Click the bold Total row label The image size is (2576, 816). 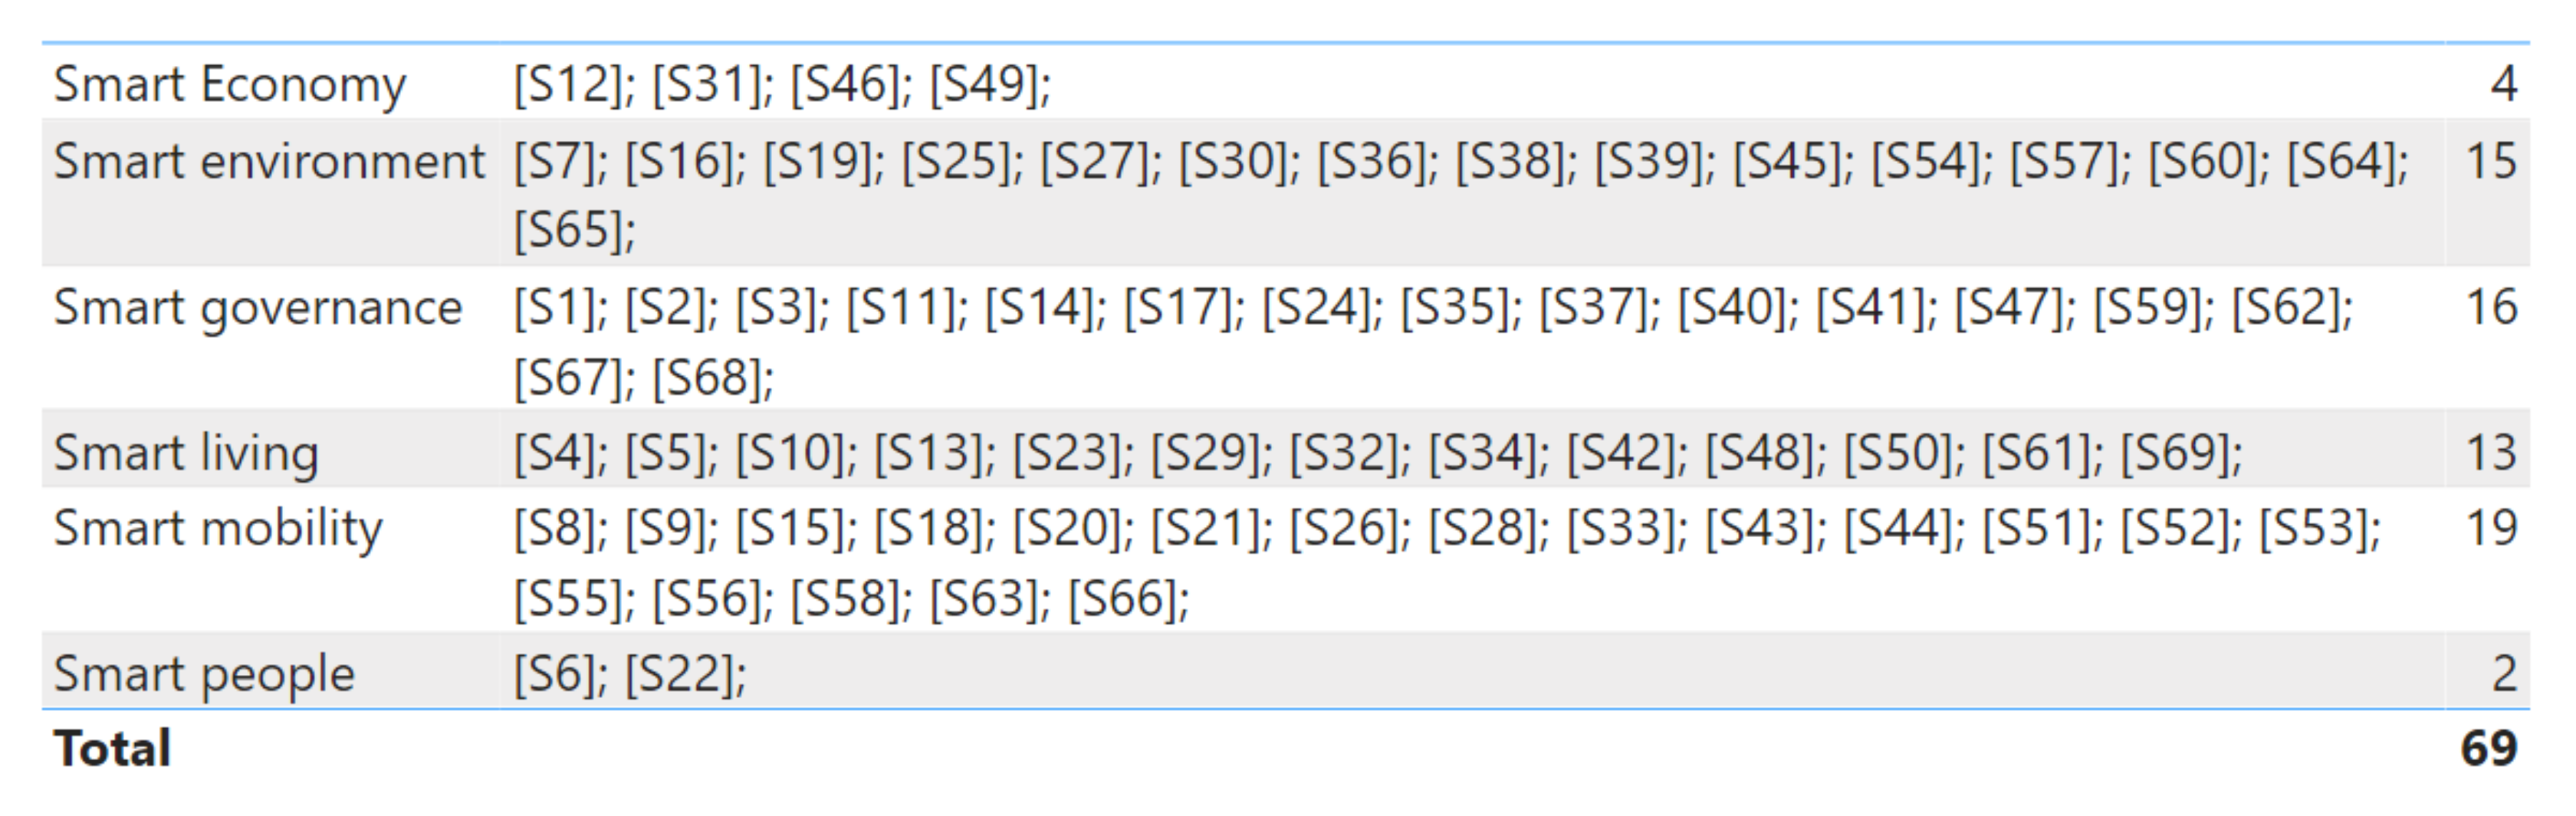(x=112, y=749)
